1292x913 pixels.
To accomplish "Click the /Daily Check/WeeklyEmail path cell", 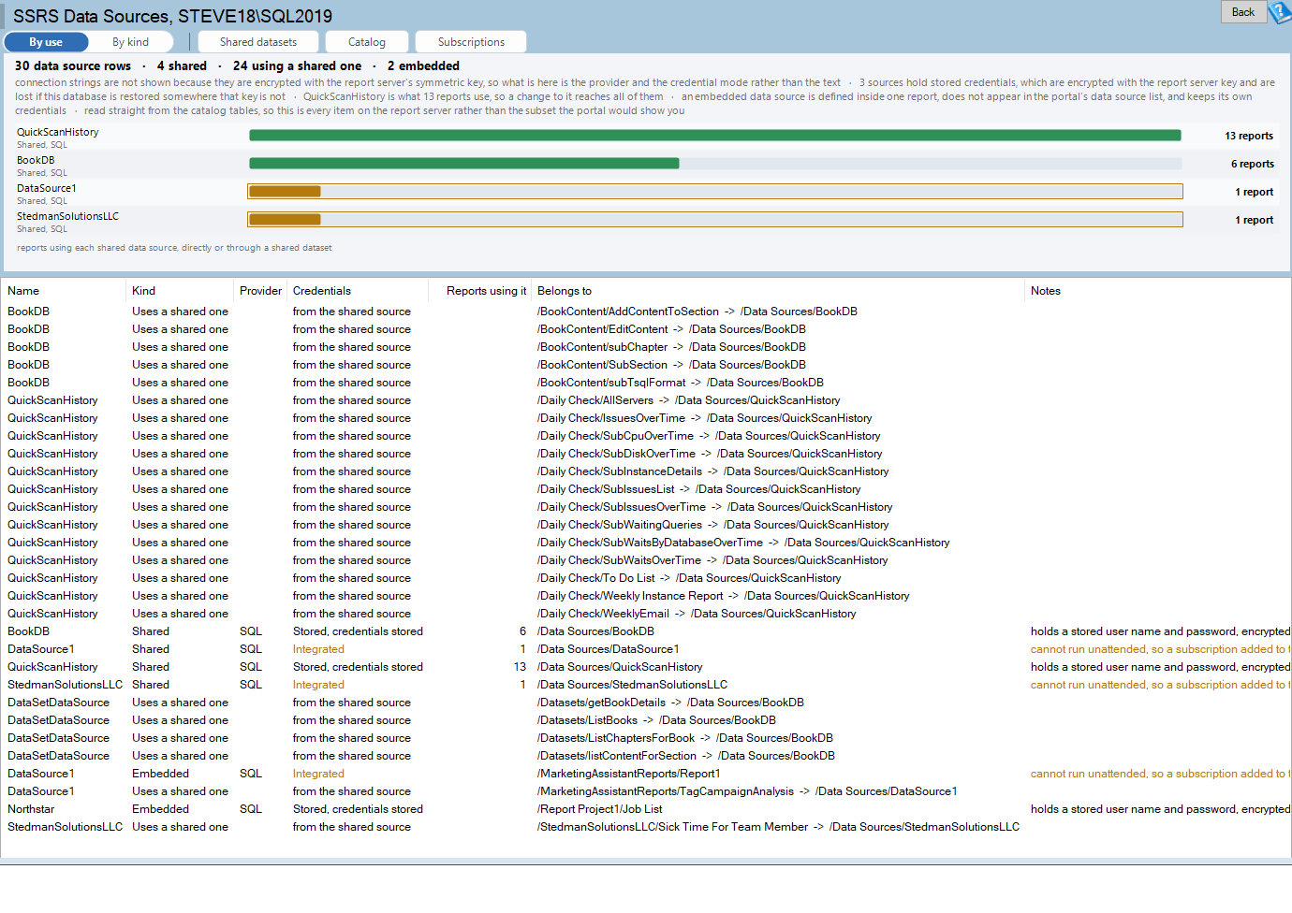I will tap(697, 614).
